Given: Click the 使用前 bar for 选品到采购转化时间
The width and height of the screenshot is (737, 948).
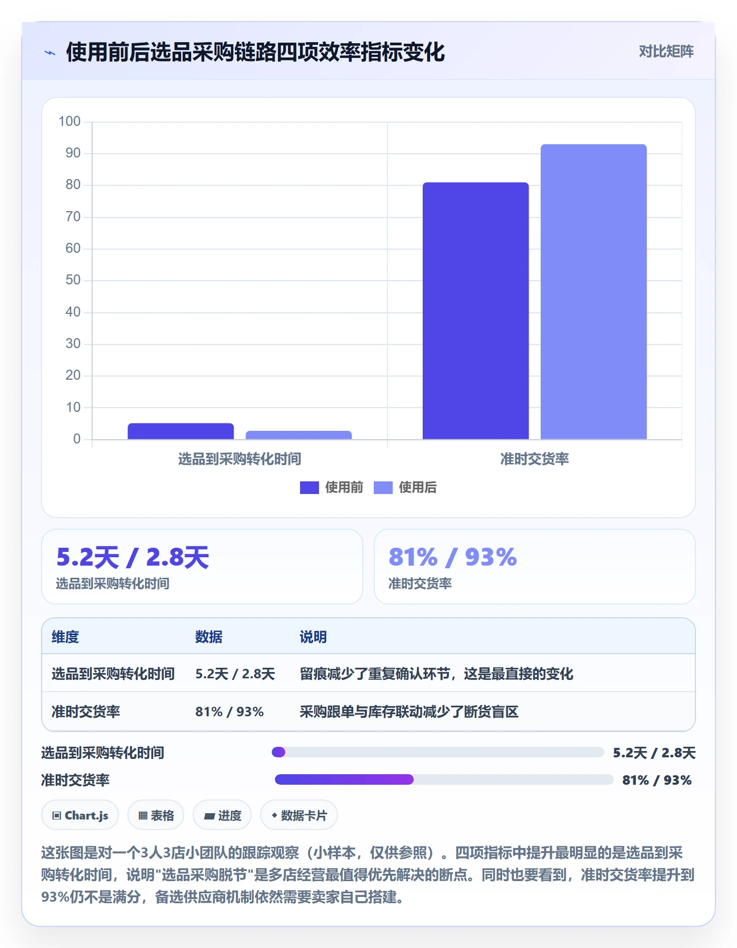Looking at the screenshot, I should click(x=181, y=431).
